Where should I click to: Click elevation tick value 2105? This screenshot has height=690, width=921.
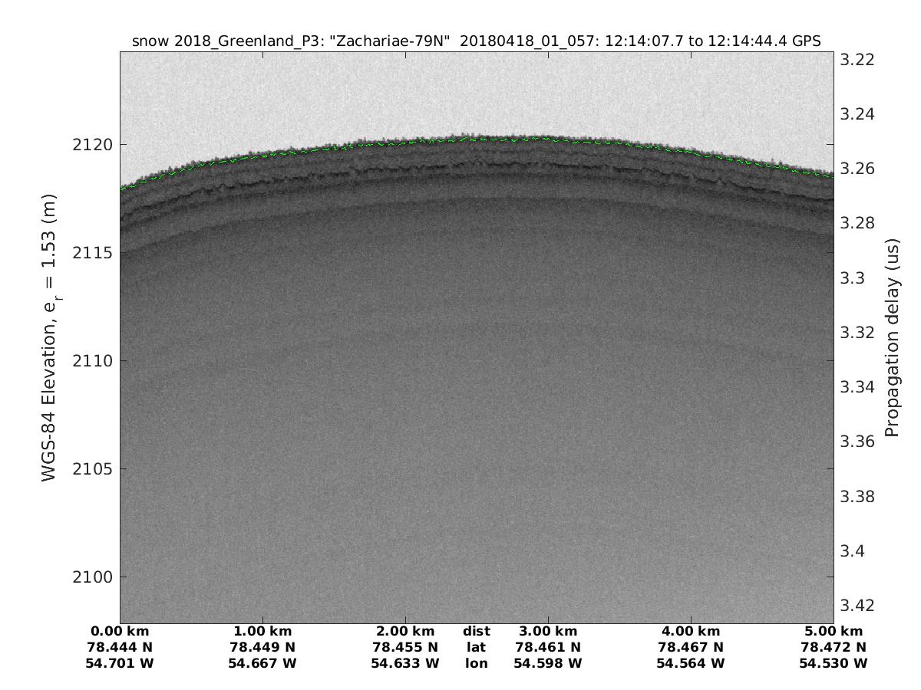pyautogui.click(x=93, y=469)
